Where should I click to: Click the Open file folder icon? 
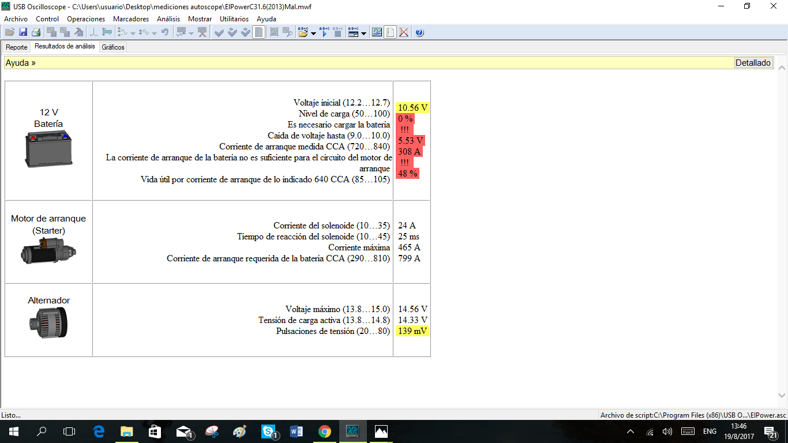pos(10,32)
